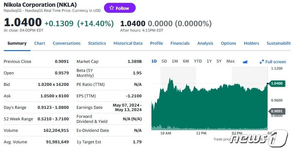This screenshot has width=291, height=151.
Task: Show the YTD chart range
Action: coord(198,61)
